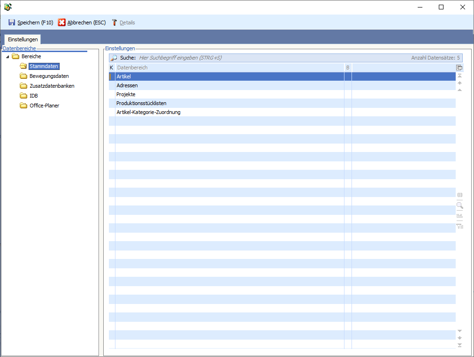Viewport: 474px width, 357px height.
Task: Switch to the Einstellungen tab
Action: tap(23, 39)
